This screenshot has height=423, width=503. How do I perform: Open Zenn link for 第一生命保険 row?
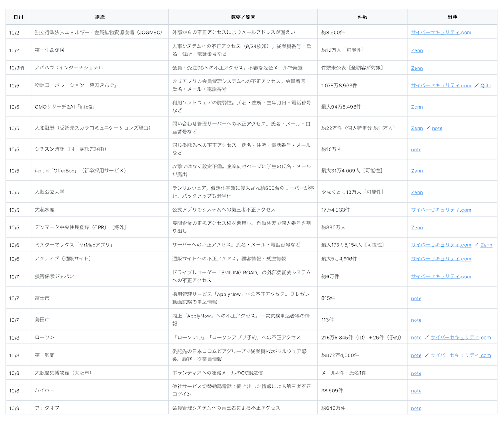pos(417,50)
